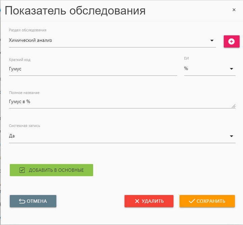Click the checkmark icon on the Сохранить button
Image resolution: width=243 pixels, height=225 pixels.
coord(192,201)
